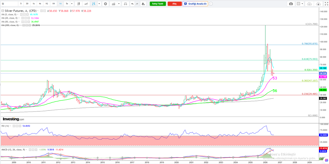The width and height of the screenshot is (329, 164).
Task: Switch to 1G daily interval
Action: (47, 4)
